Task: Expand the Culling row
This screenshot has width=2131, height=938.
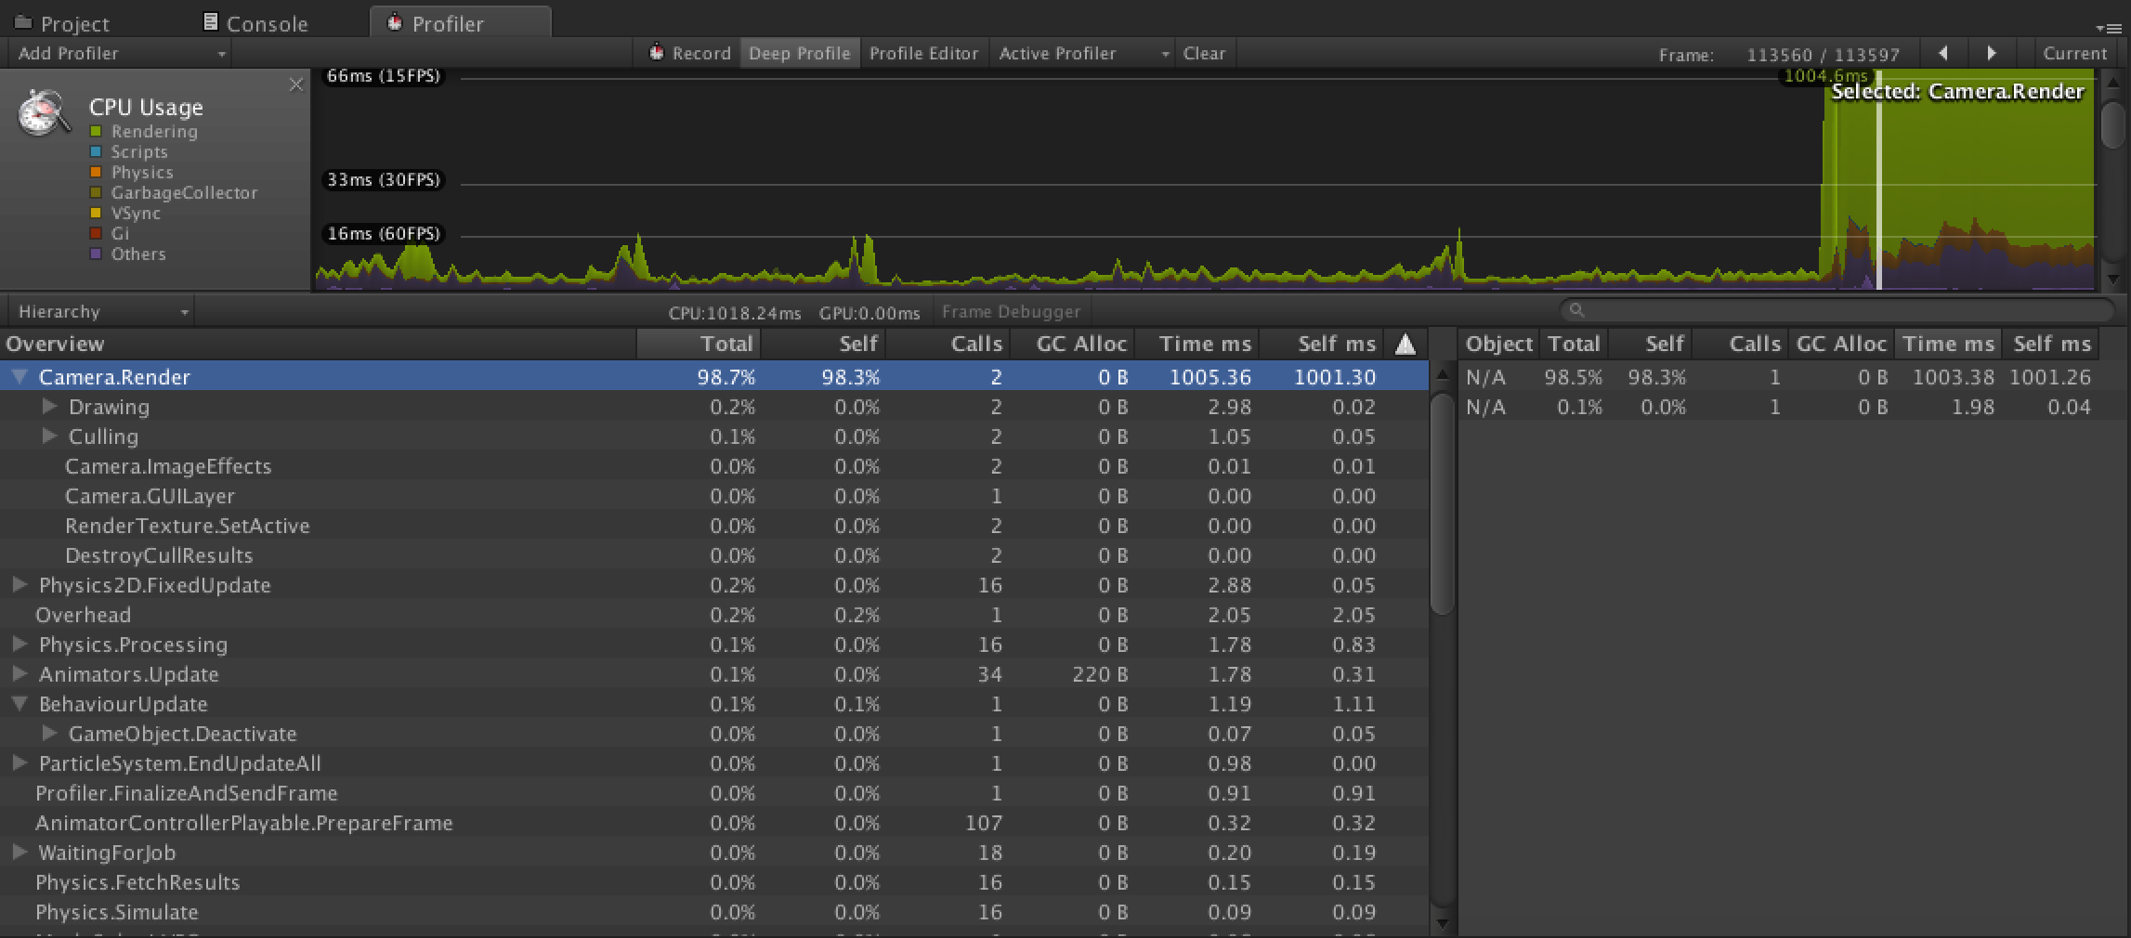Action: (50, 436)
